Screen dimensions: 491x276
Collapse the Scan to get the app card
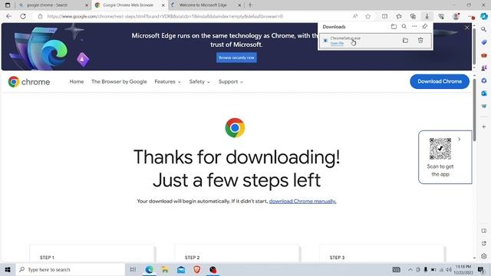click(x=459, y=140)
